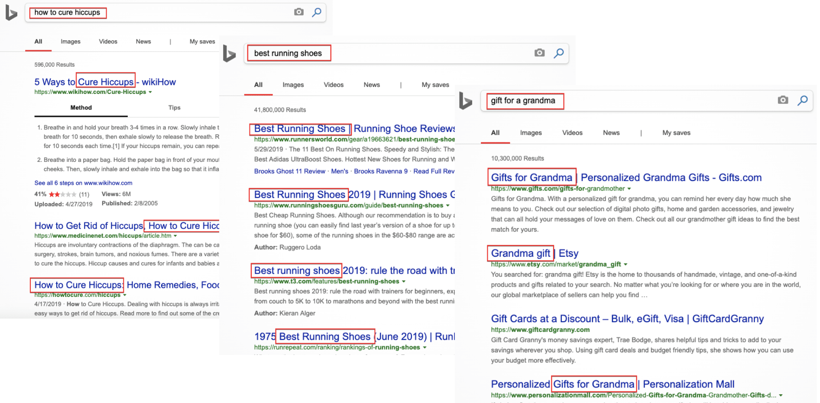Open My saves in the hiccups window
The image size is (820, 403).
pos(202,42)
